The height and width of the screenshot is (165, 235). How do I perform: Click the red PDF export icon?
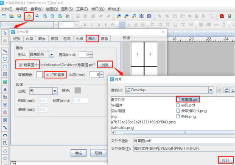pyautogui.click(x=222, y=16)
